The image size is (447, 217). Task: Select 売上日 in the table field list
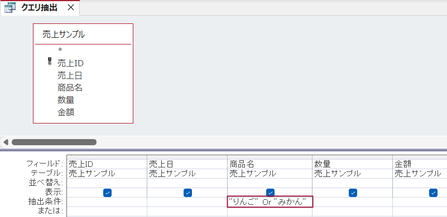click(70, 76)
